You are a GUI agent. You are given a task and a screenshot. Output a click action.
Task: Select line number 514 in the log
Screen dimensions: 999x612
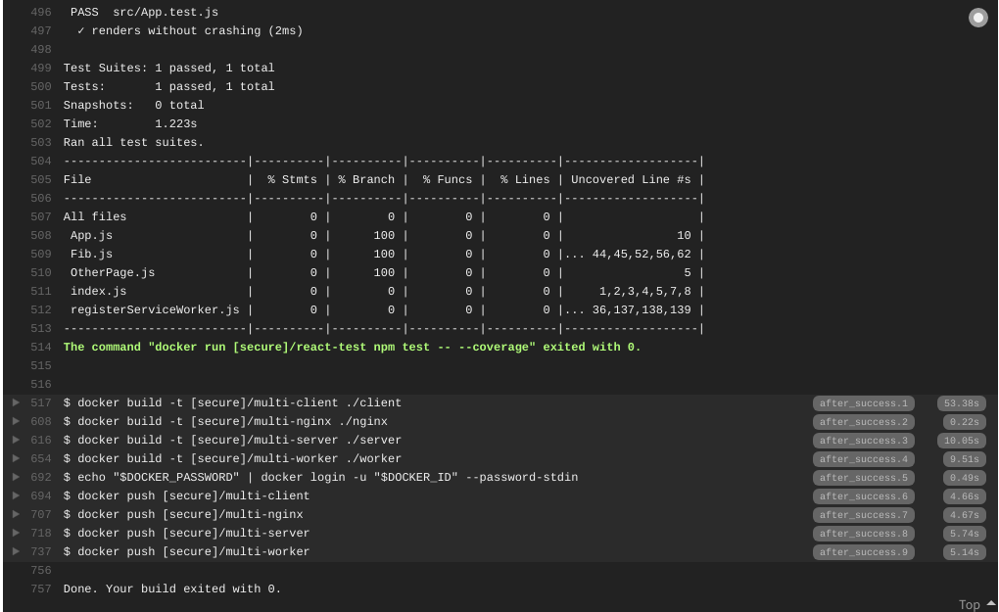[x=41, y=347]
